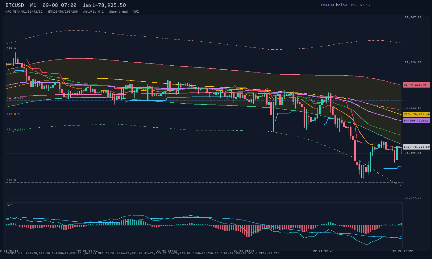Viewport: 432px width, 259px height.
Task: Click the 78,677.78 price axis label
Action: [413, 198]
